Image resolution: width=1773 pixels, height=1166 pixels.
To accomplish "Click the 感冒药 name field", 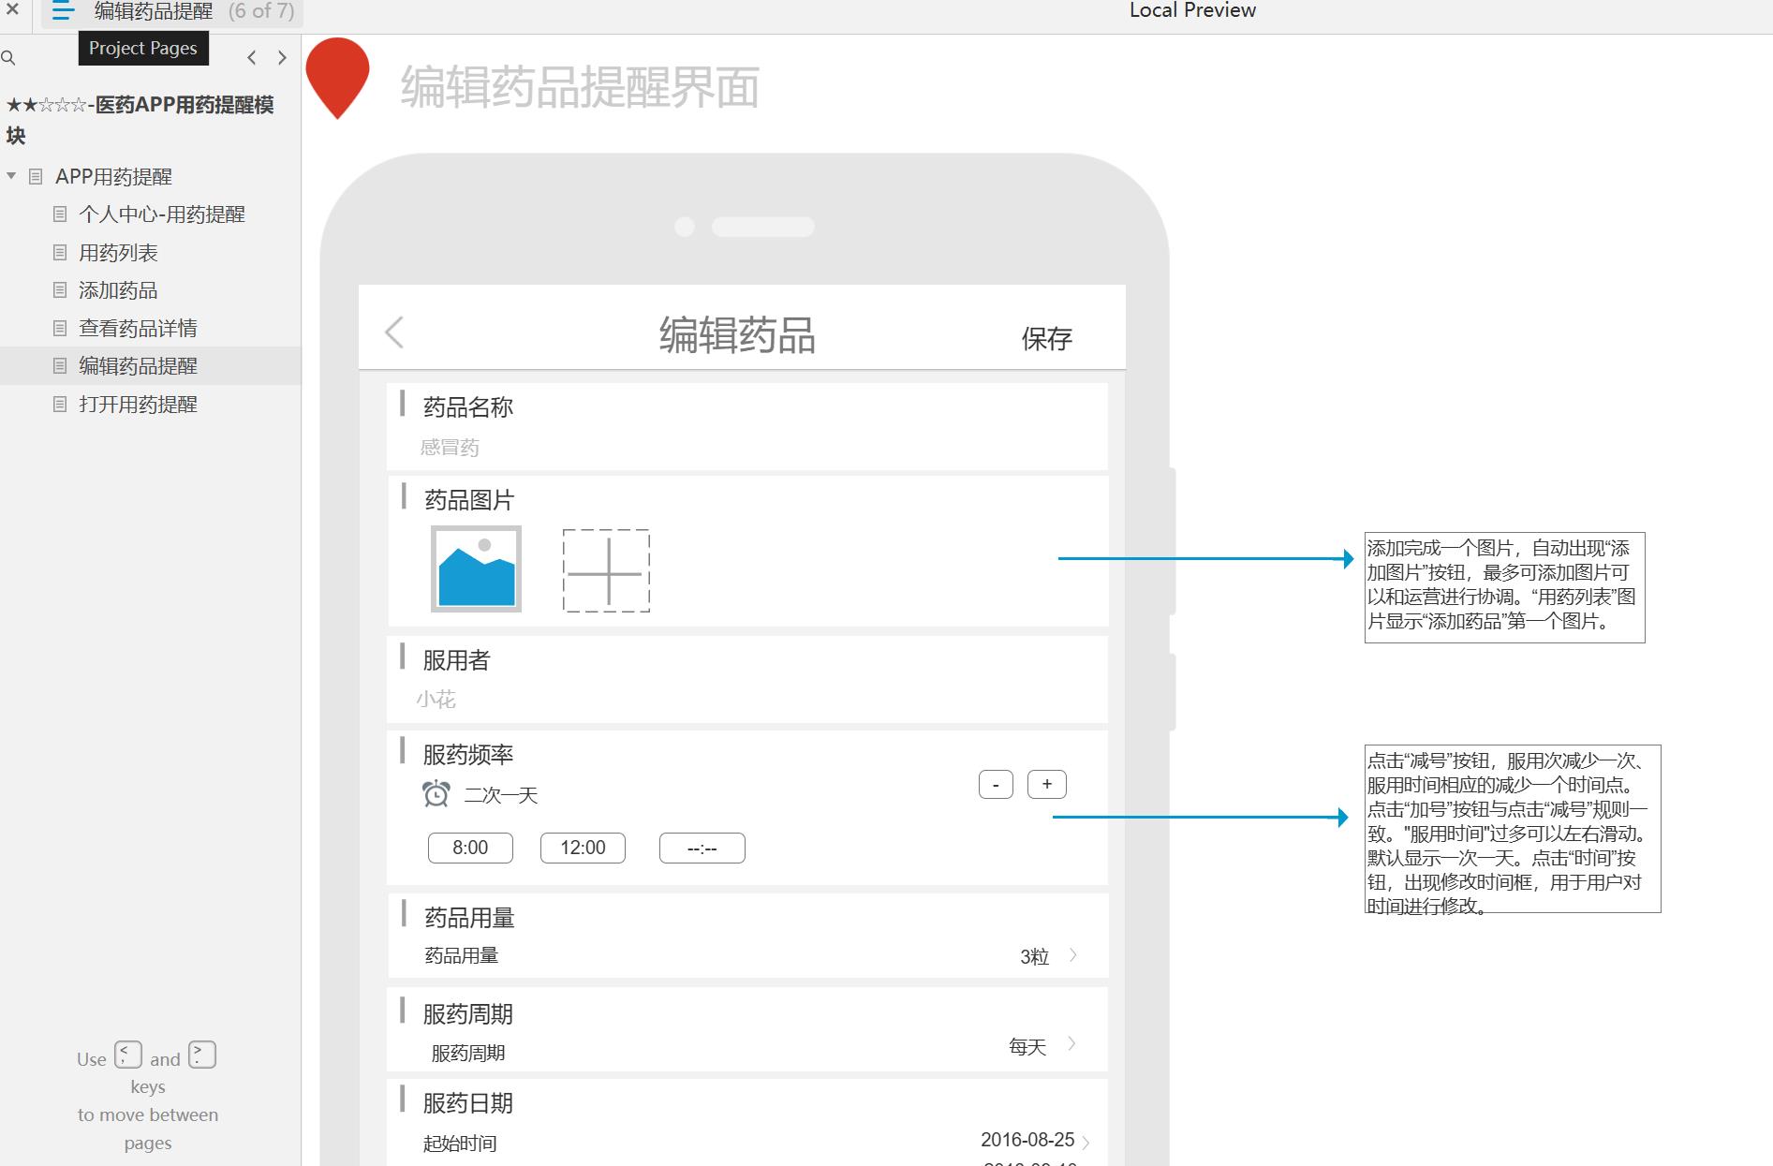I will click(x=450, y=448).
